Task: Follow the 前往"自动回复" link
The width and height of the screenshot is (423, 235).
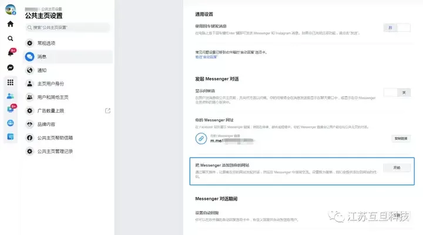Action: click(x=206, y=57)
